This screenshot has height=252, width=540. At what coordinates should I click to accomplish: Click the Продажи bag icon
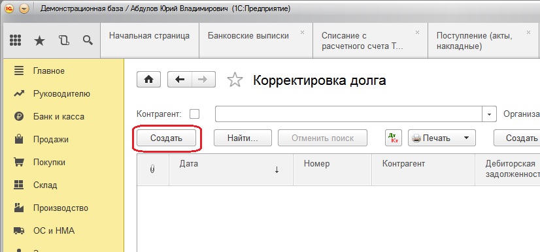pyautogui.click(x=18, y=139)
